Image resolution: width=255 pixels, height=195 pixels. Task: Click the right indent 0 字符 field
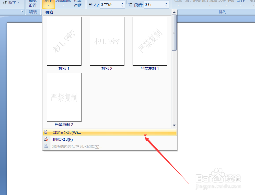coord(110,5)
